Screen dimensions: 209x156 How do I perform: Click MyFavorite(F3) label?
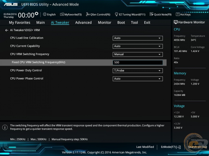73,14
